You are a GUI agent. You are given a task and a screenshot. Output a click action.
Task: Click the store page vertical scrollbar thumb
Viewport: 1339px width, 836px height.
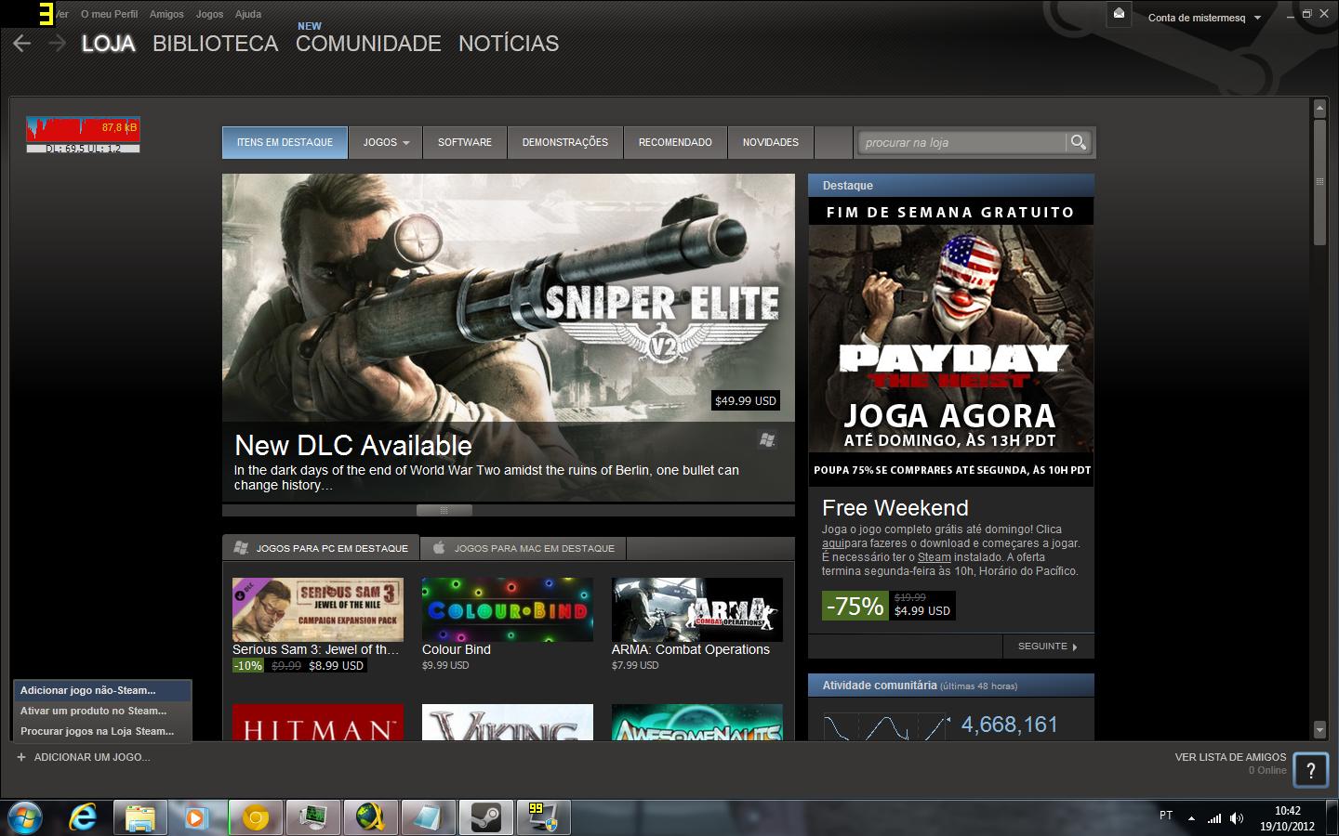[1319, 182]
